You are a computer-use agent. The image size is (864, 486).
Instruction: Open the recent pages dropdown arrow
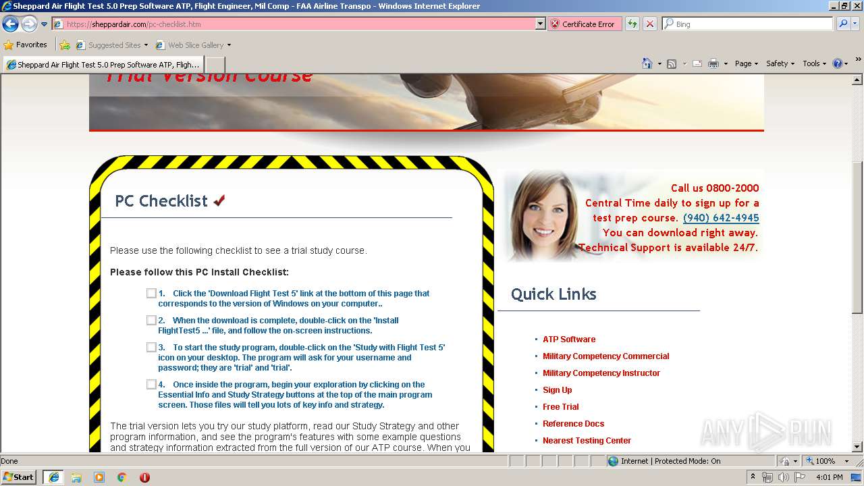[45, 24]
